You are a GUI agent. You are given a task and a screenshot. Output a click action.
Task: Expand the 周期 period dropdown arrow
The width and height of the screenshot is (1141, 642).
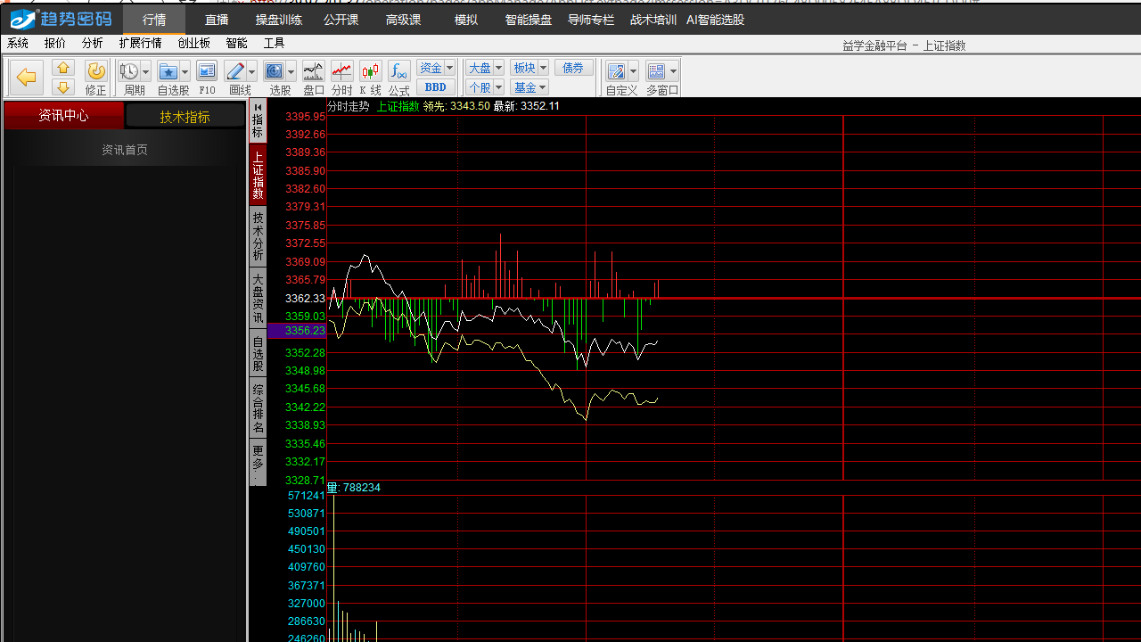pos(146,72)
